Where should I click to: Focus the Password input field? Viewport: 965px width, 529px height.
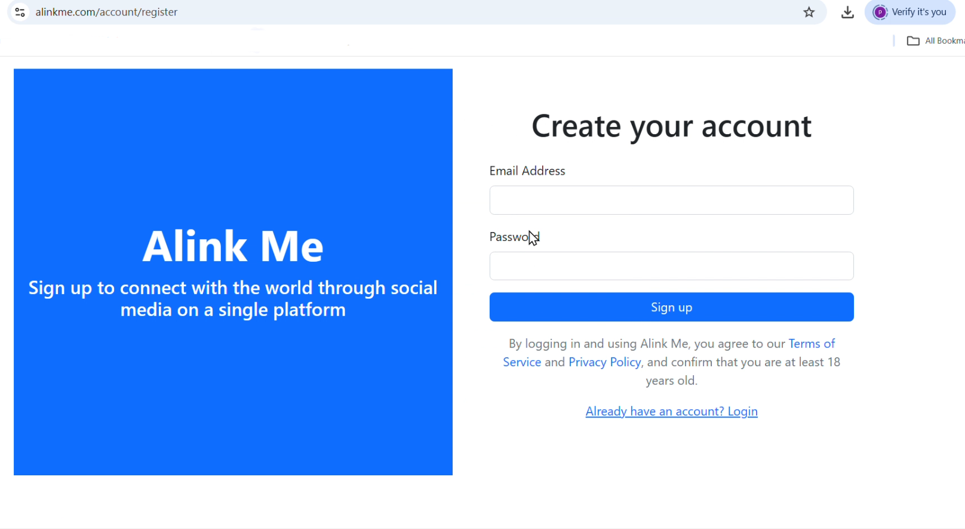pyautogui.click(x=671, y=266)
